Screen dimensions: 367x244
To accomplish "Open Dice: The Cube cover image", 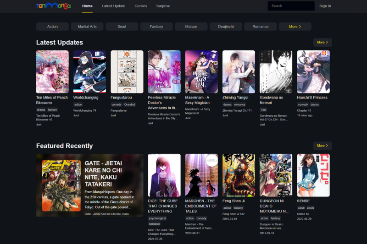I will [x=164, y=175].
